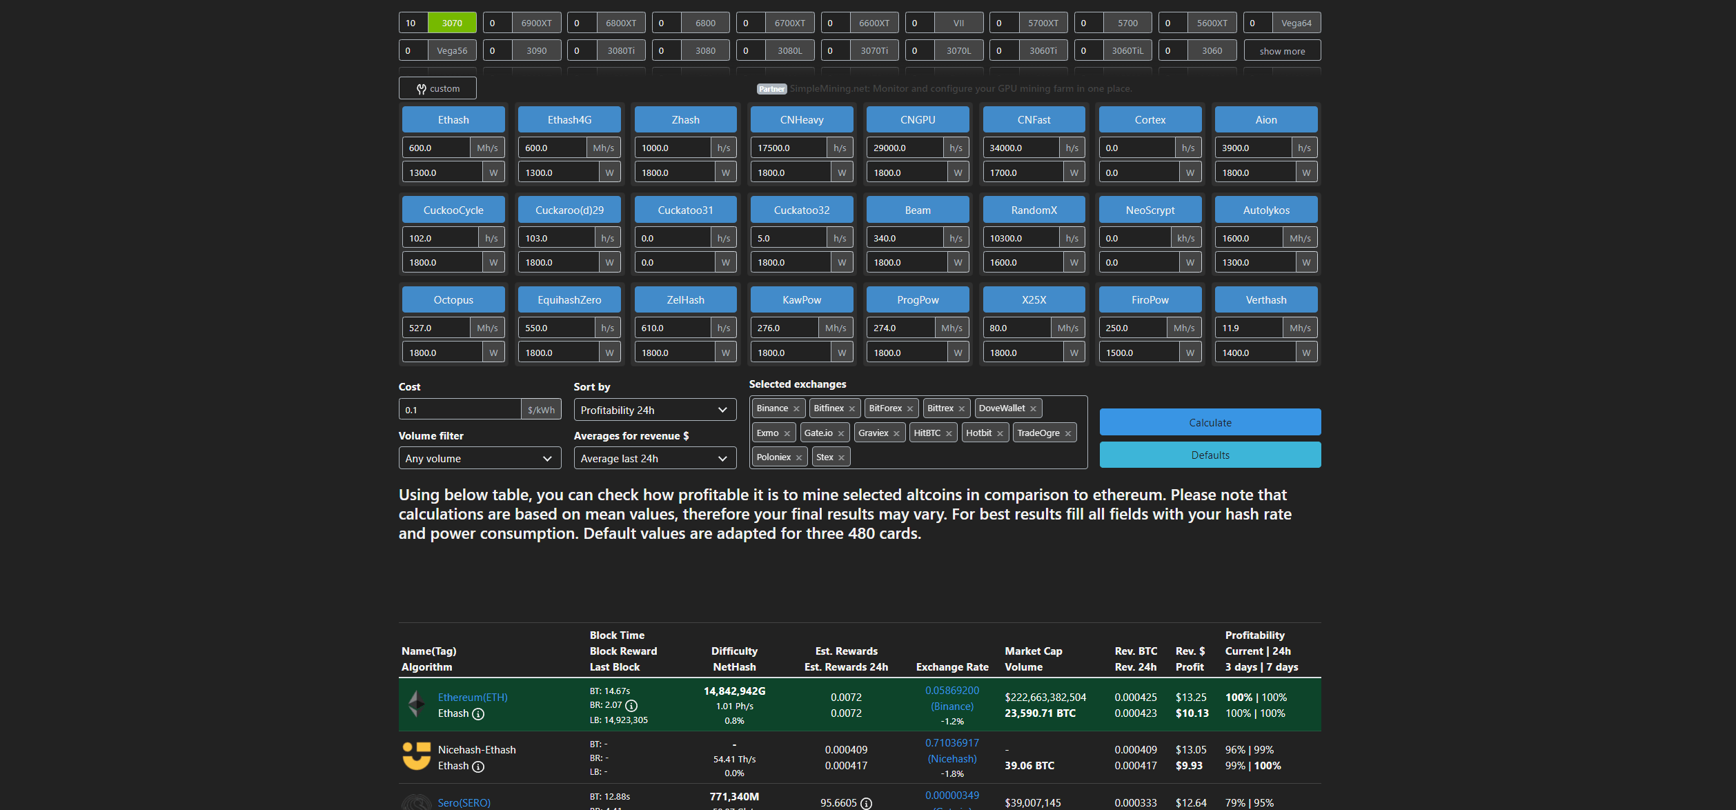Click the Ethereum coin logo icon
Viewport: 1736px width, 810px height.
coord(417,704)
